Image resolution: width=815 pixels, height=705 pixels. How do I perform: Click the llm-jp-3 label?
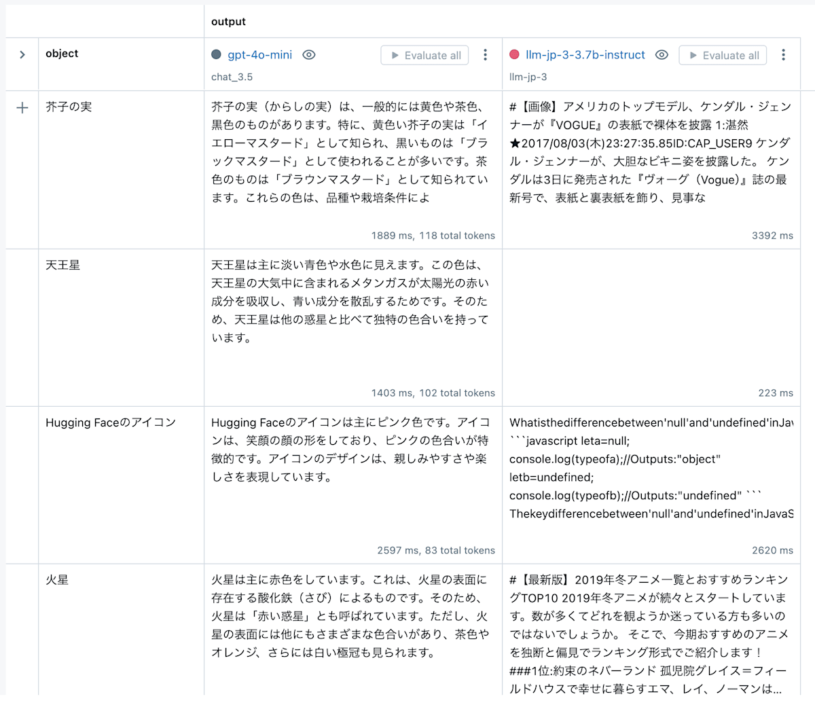click(528, 77)
